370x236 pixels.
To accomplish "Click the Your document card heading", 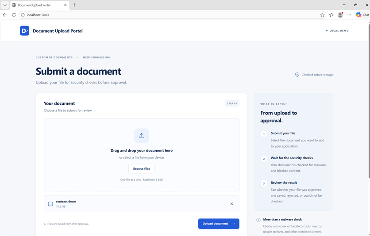I will pos(59,103).
